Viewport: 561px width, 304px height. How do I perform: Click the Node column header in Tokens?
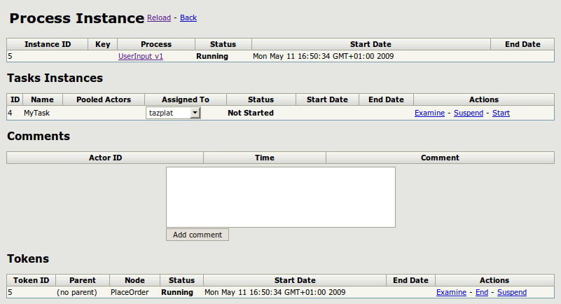coord(134,280)
